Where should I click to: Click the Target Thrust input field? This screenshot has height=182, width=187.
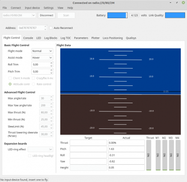[88, 143]
